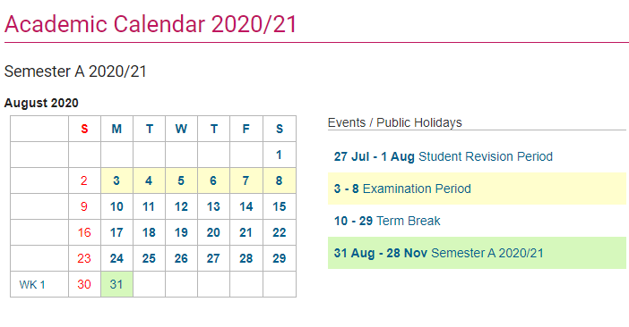
Task: Click the Term Break event entry
Action: [x=387, y=221]
